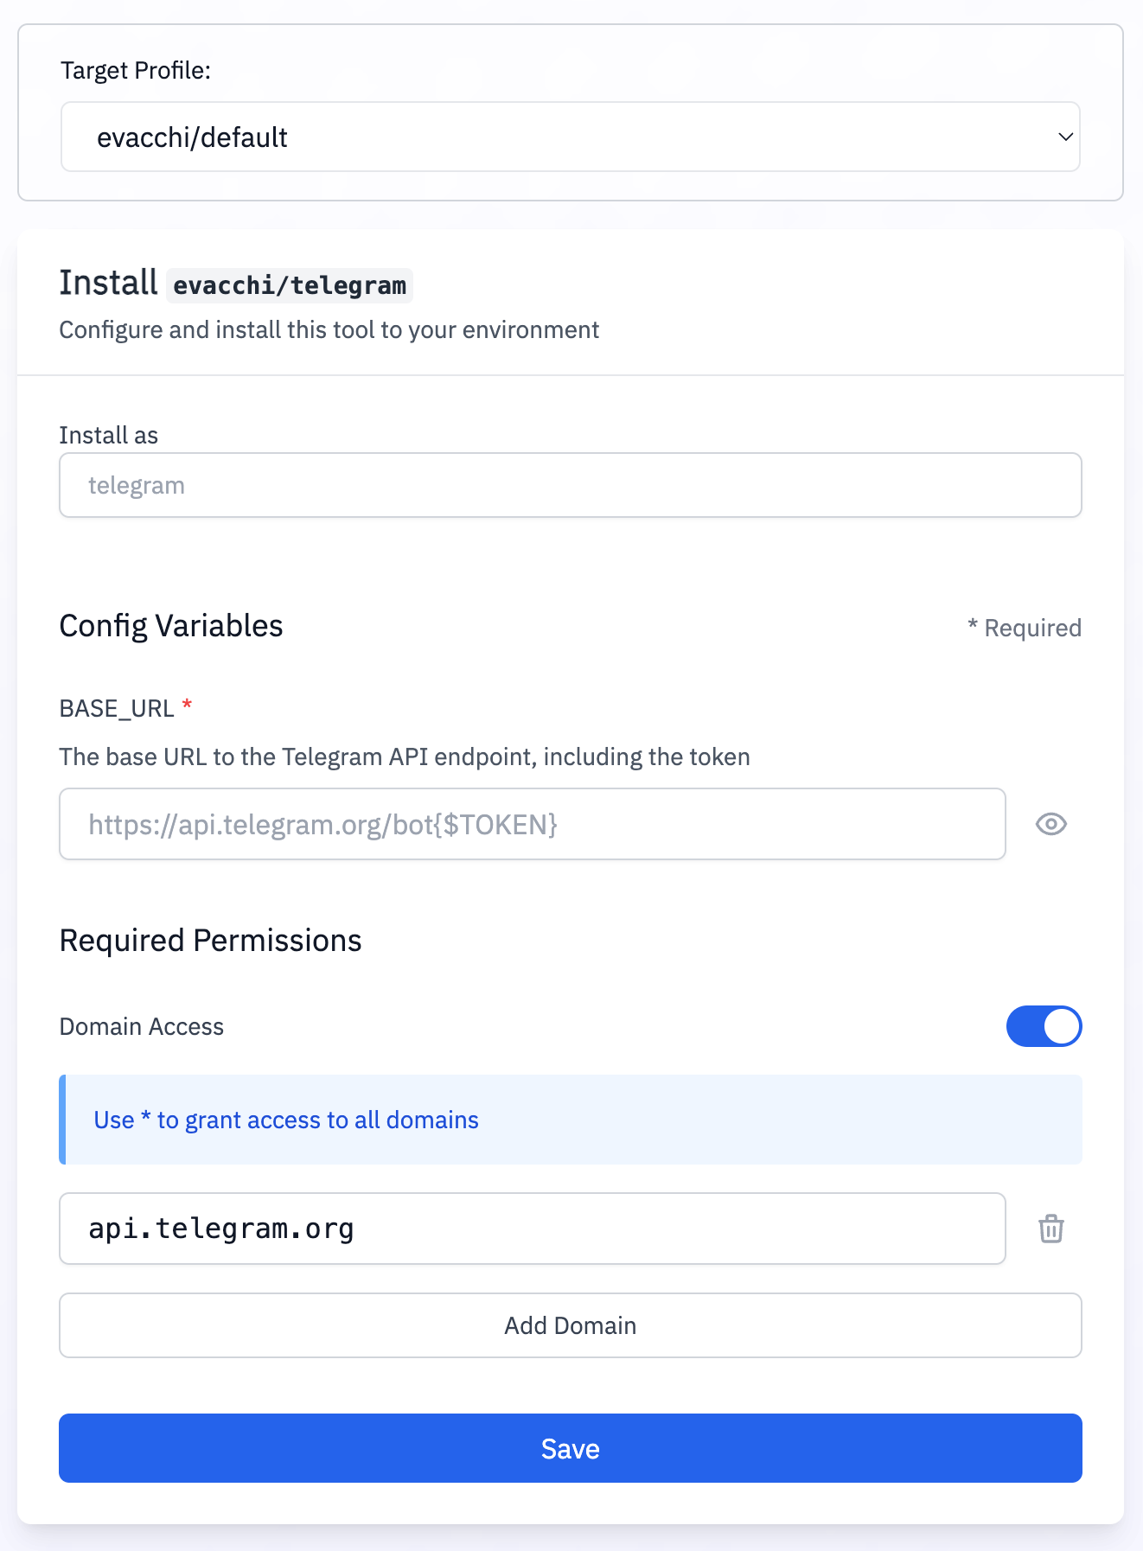Save the tool installation settings
Image resolution: width=1143 pixels, height=1551 pixels.
tap(571, 1448)
